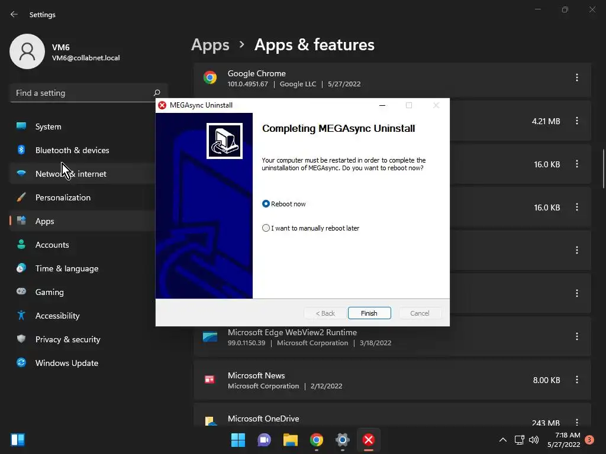Open more options for Google Chrome
This screenshot has width=606, height=454.
coord(577,77)
